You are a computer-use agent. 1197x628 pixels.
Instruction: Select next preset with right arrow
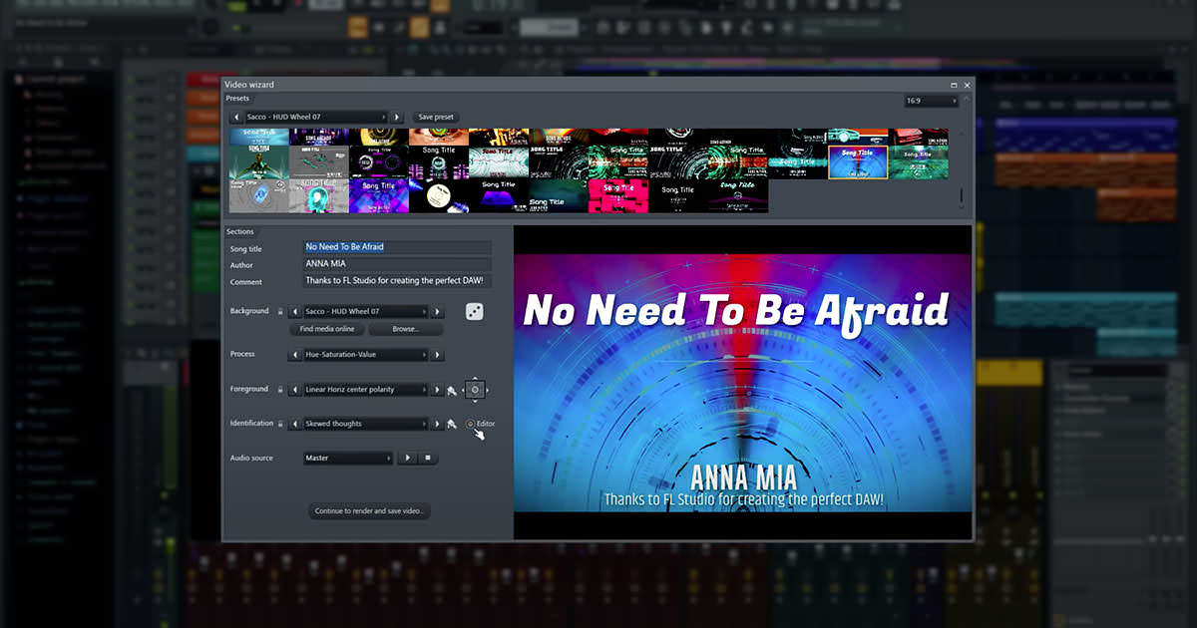tap(397, 117)
